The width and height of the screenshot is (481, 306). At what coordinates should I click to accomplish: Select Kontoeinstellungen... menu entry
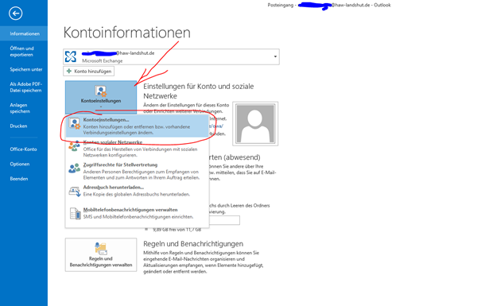click(x=137, y=126)
